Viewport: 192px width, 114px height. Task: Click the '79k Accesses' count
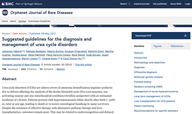(x=10, y=69)
